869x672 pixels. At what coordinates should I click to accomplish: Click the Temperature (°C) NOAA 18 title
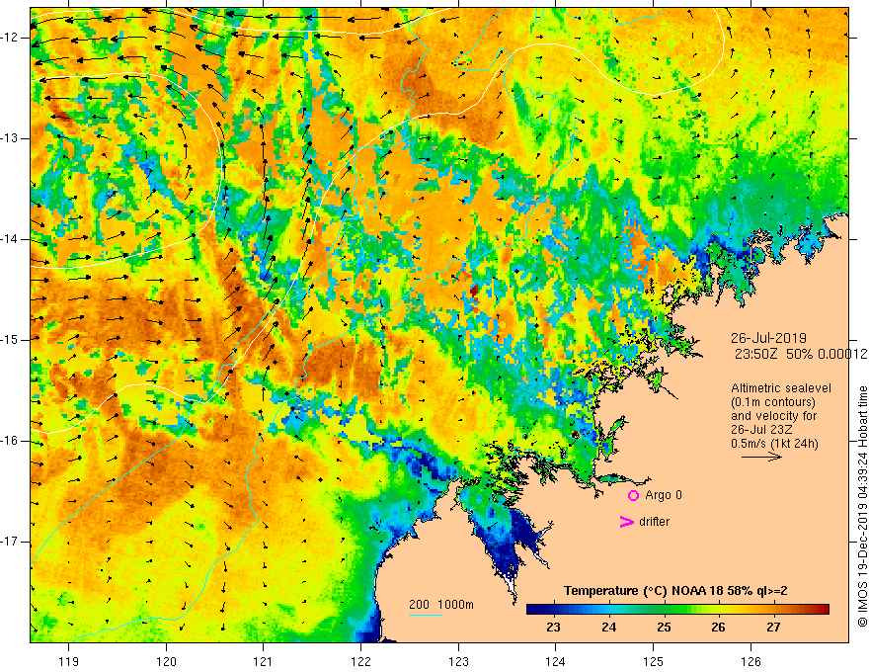click(675, 591)
